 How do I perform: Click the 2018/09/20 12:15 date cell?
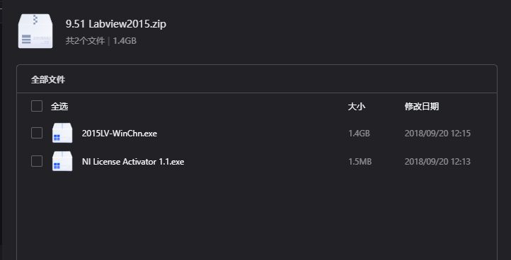point(437,134)
